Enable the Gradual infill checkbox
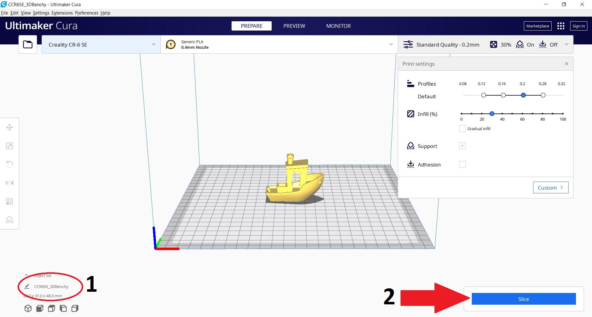592x317 pixels. point(462,129)
